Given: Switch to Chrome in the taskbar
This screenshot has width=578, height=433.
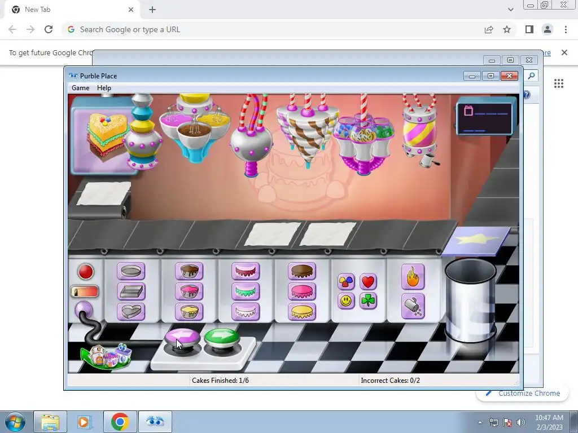Looking at the screenshot, I should point(120,422).
